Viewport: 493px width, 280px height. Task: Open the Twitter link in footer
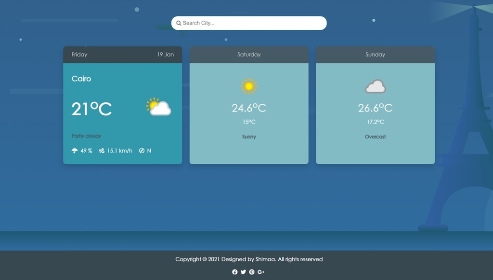(x=243, y=272)
